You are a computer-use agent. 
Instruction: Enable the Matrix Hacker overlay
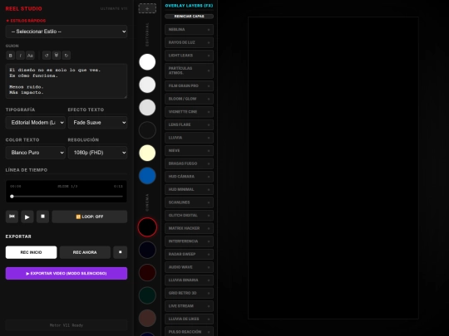pos(189,228)
